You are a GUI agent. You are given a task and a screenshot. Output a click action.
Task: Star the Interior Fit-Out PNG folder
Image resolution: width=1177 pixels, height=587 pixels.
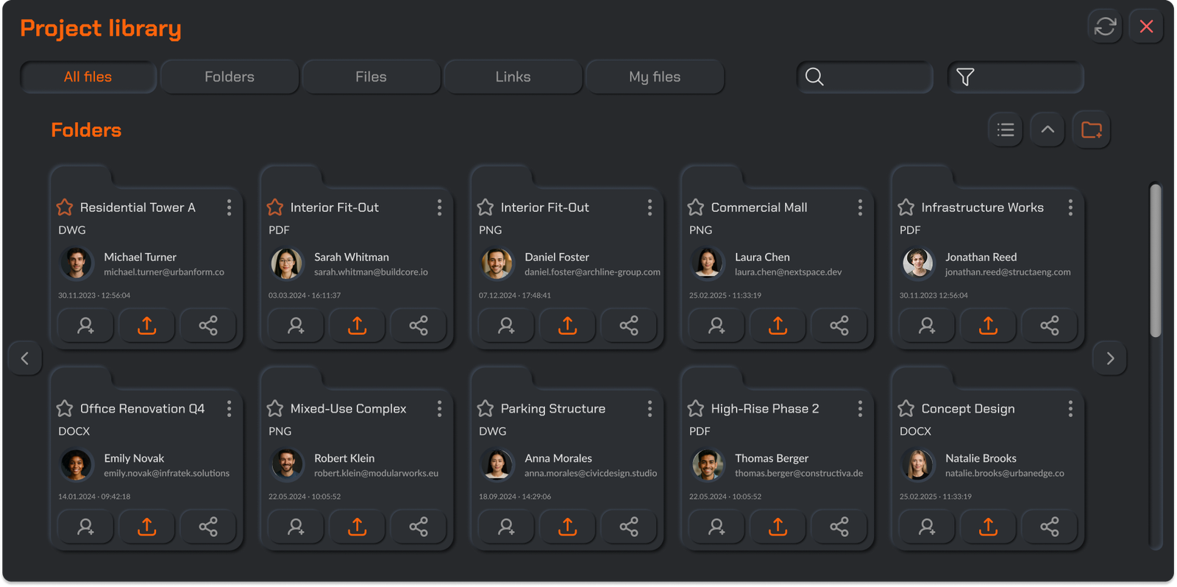coord(486,207)
